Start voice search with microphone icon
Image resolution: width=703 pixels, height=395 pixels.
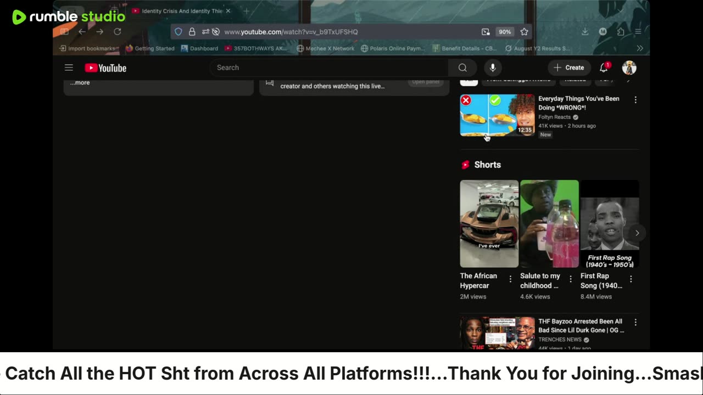click(x=493, y=67)
